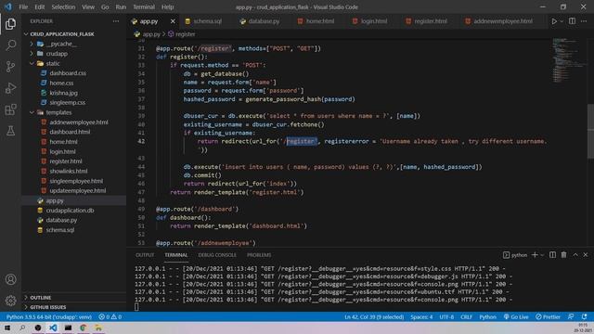Click the code minimap preview
Image resolution: width=594 pixels, height=334 pixels.
pos(568,59)
